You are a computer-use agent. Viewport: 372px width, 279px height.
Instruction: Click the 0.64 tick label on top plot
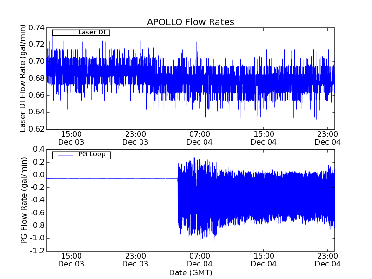[x=37, y=112]
